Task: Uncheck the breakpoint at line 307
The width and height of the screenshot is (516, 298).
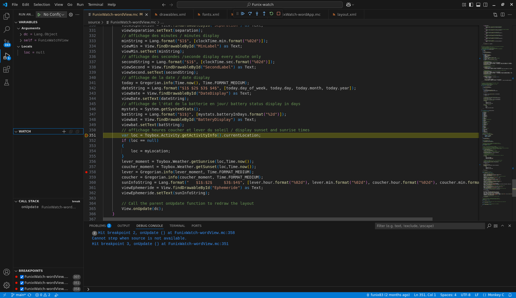Action: coord(22,277)
